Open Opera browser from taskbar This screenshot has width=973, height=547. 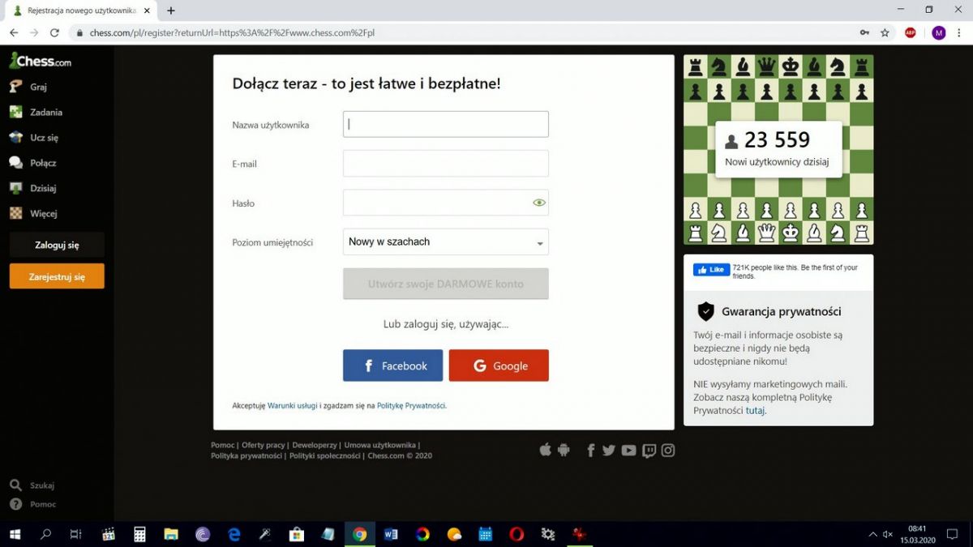coord(517,534)
